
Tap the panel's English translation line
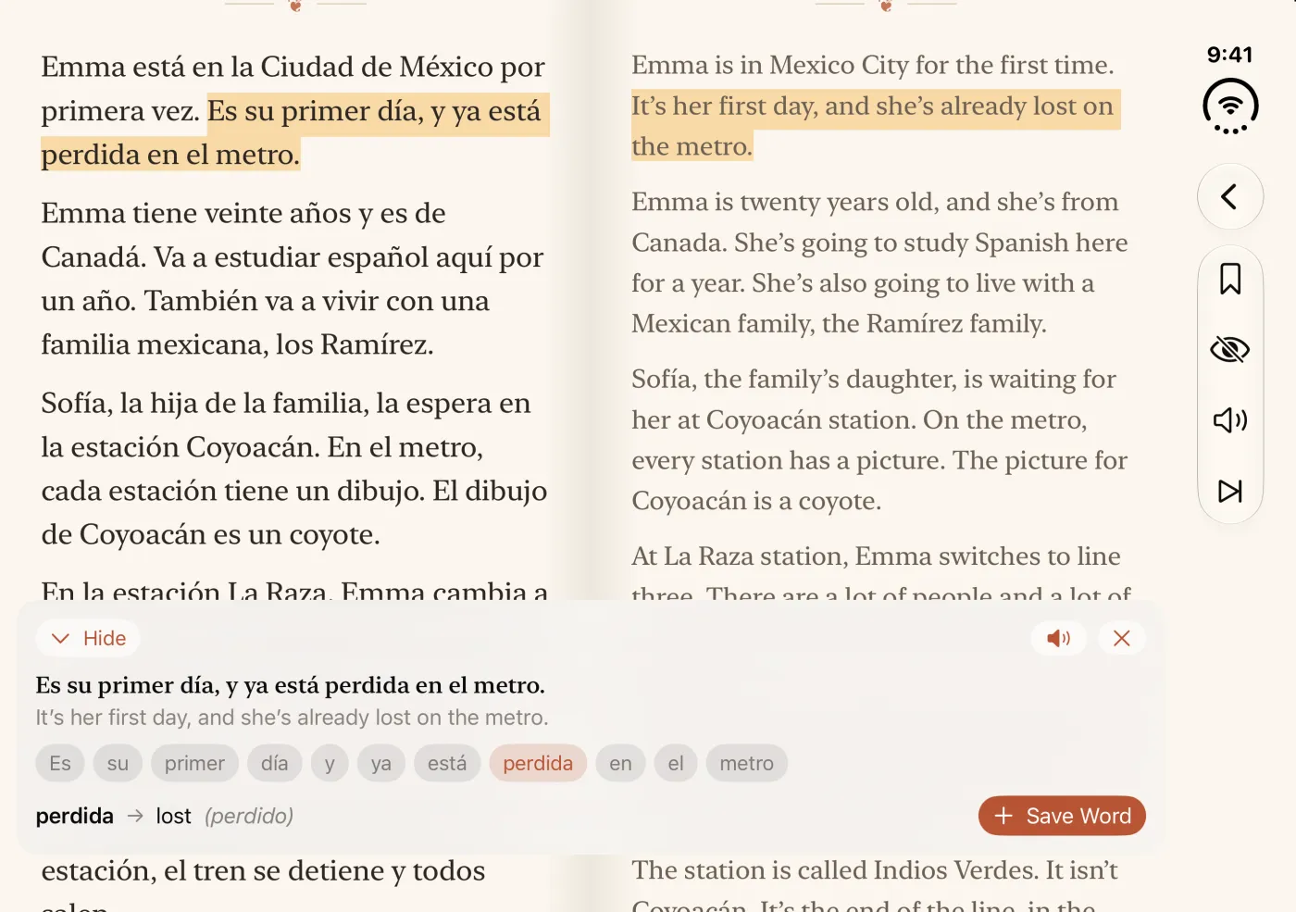pyautogui.click(x=292, y=718)
